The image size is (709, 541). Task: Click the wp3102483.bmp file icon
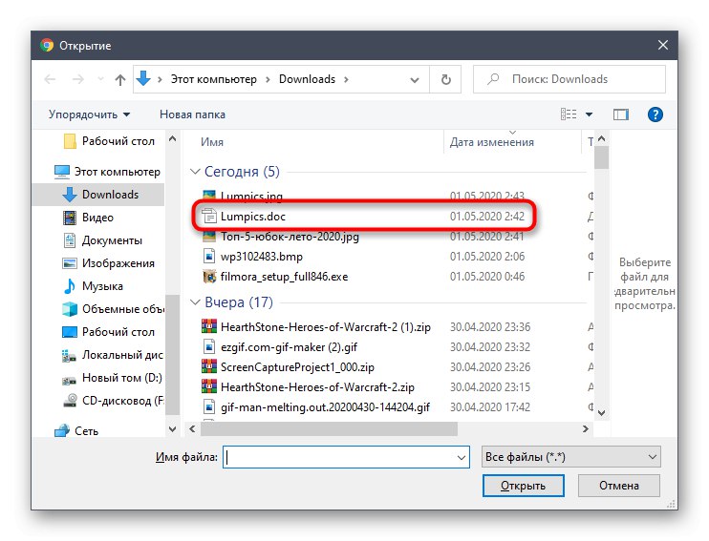(x=209, y=257)
